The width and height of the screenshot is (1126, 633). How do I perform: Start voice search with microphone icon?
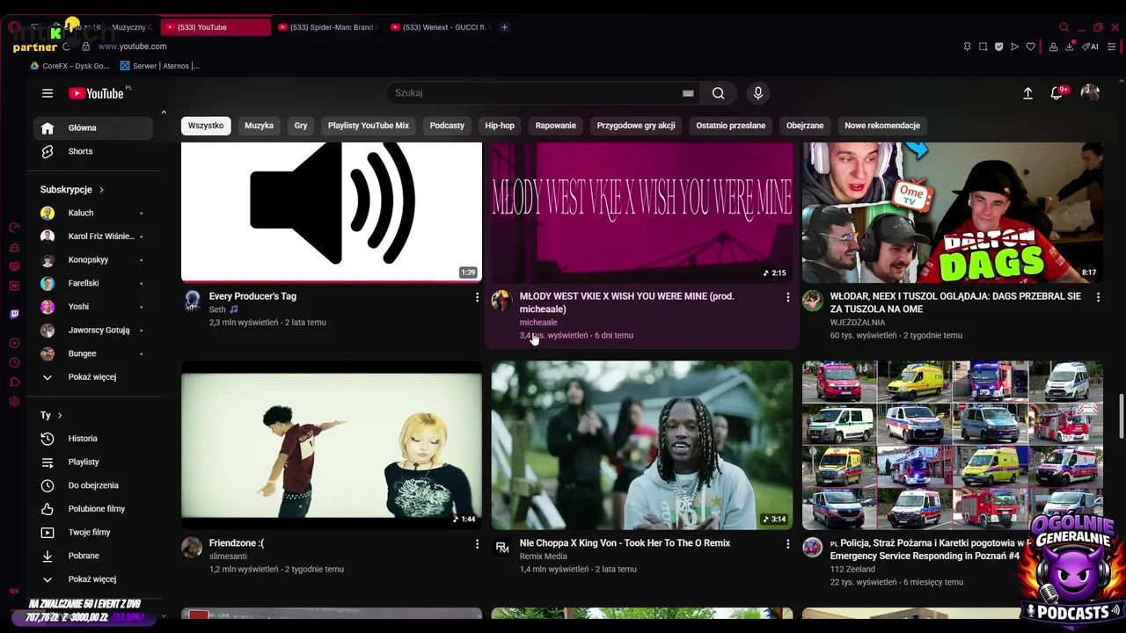point(758,93)
